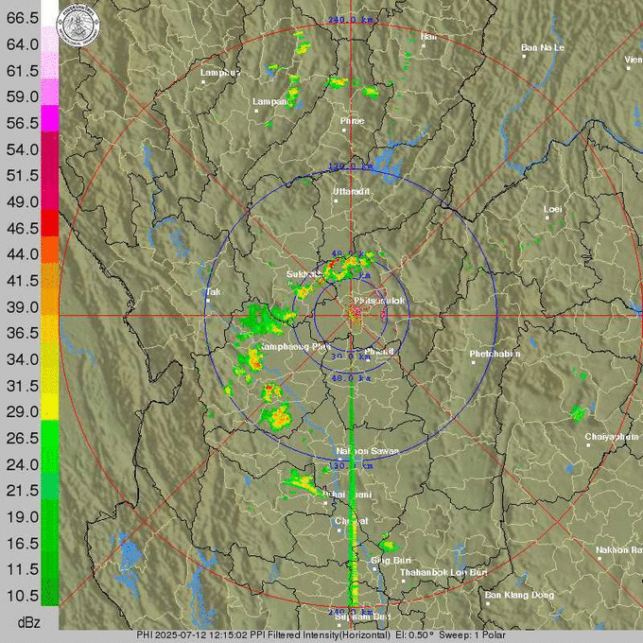Click the Chaiyaphum city label

coord(612,437)
